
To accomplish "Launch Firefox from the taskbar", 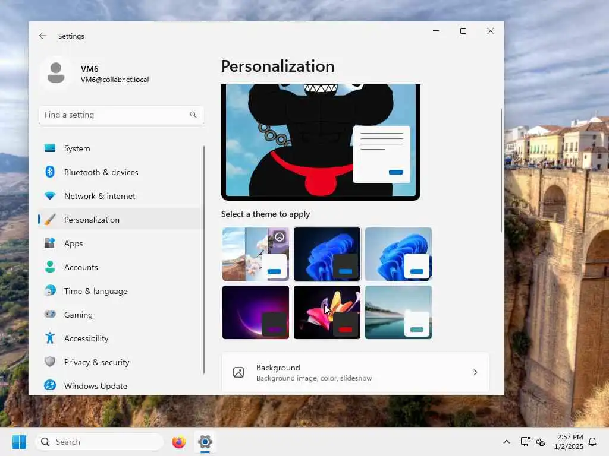I will (x=178, y=442).
